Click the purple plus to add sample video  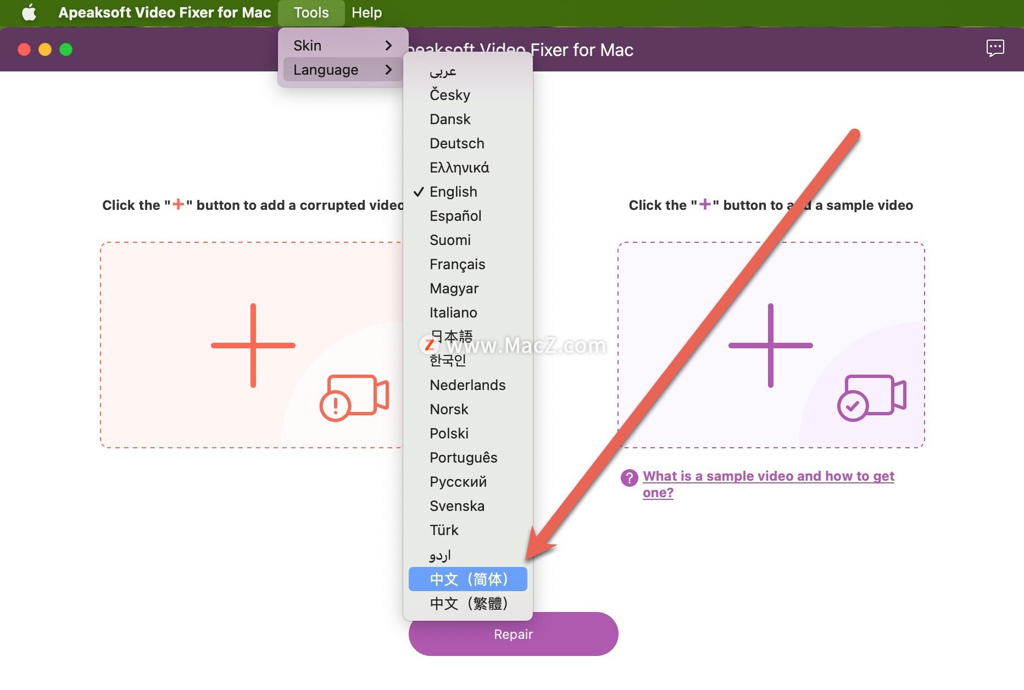pos(770,346)
